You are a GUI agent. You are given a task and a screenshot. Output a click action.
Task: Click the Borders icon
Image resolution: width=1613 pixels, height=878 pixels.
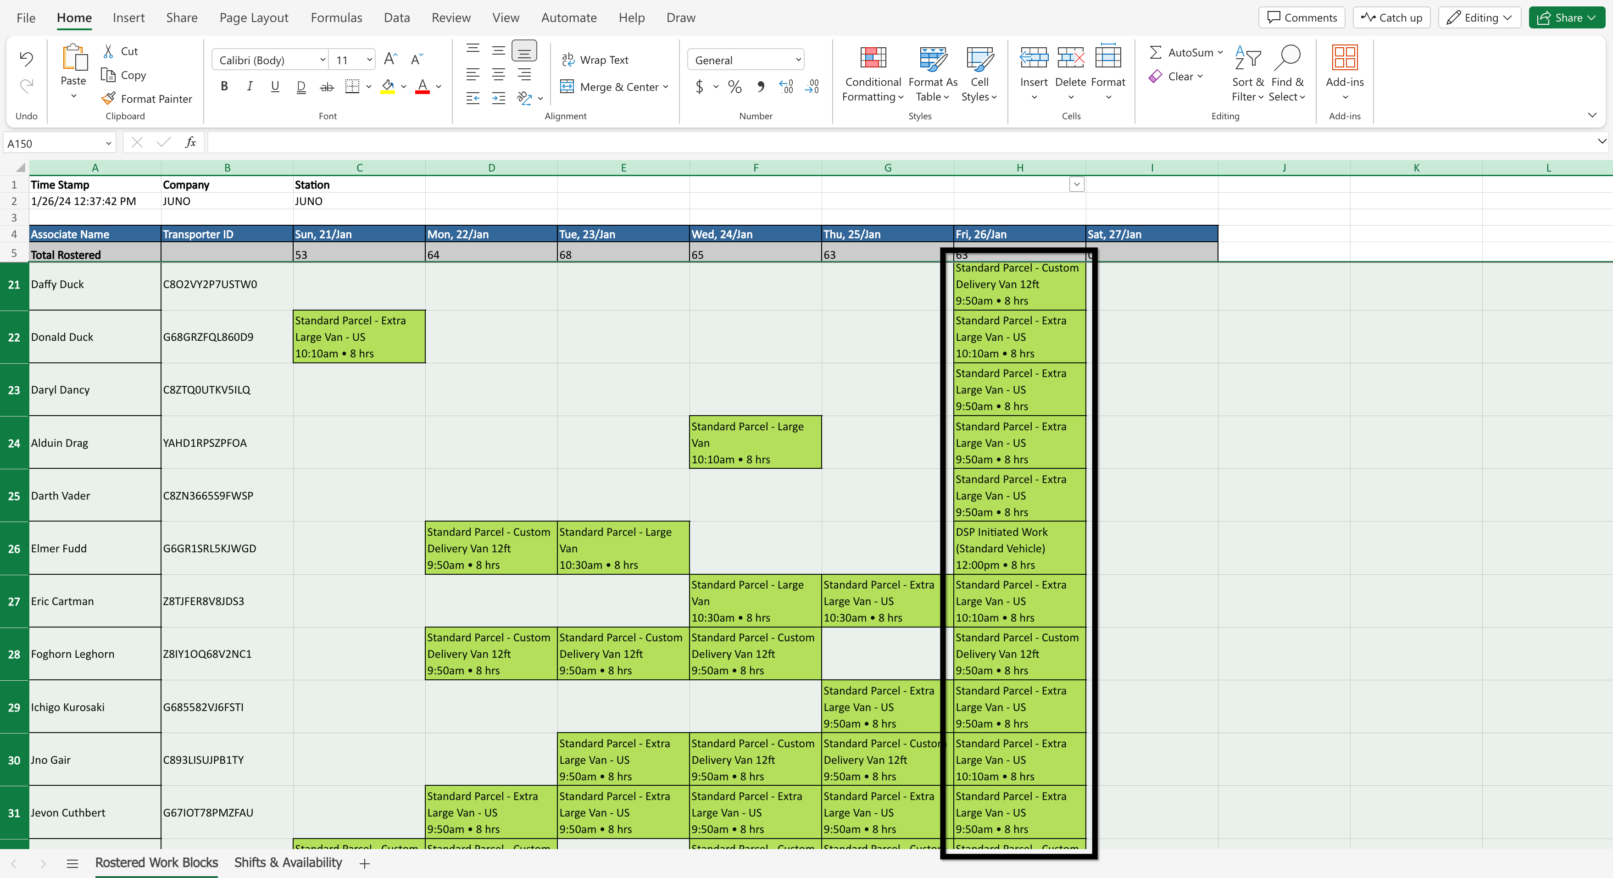point(352,86)
